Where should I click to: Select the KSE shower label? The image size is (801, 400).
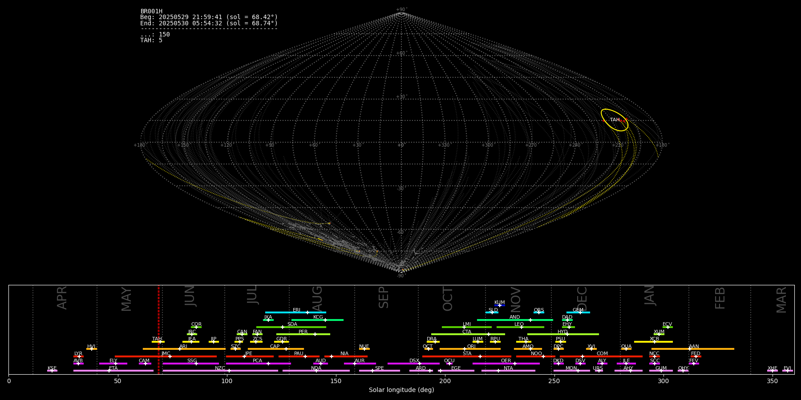coord(52,368)
